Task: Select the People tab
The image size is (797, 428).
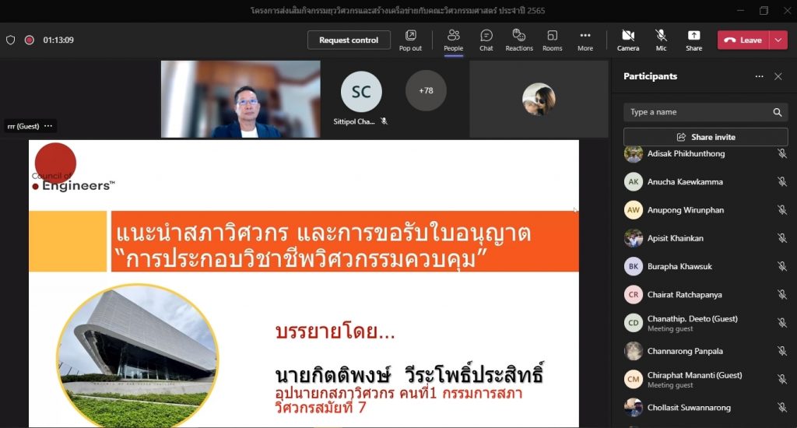Action: pyautogui.click(x=453, y=40)
